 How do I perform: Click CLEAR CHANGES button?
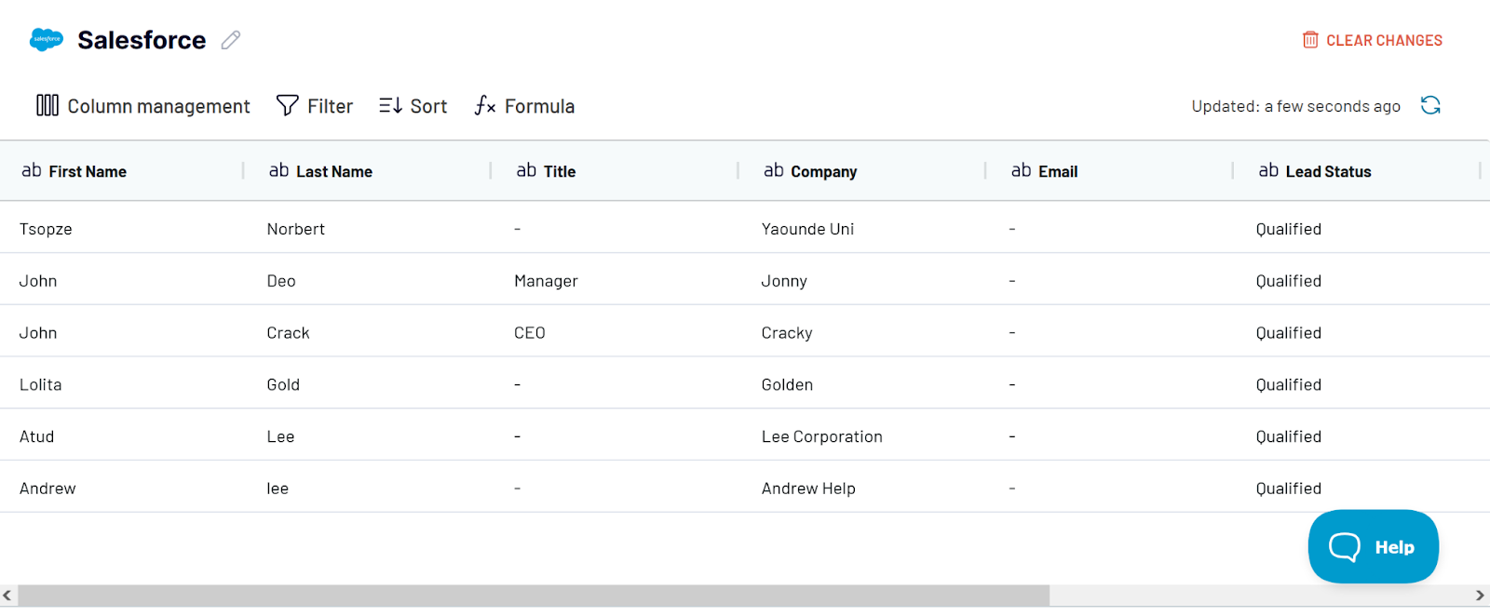tap(1373, 40)
